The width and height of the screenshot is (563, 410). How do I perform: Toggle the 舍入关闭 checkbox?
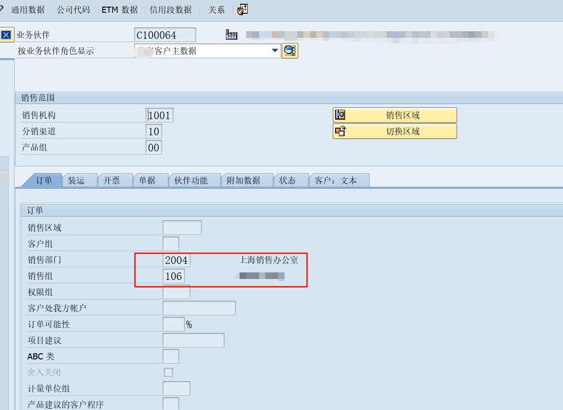point(168,372)
